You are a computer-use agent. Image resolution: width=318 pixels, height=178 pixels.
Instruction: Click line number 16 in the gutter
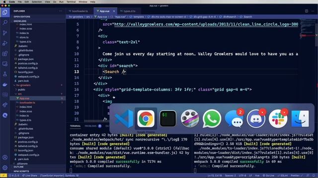[77, 89]
